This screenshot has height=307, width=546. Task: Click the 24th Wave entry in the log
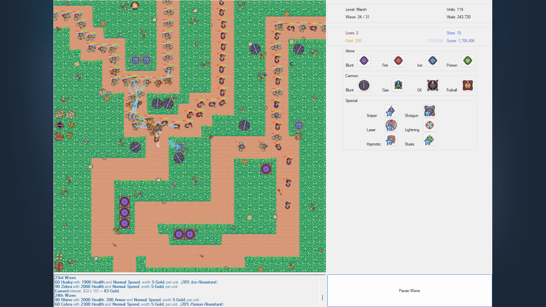[x=65, y=295]
